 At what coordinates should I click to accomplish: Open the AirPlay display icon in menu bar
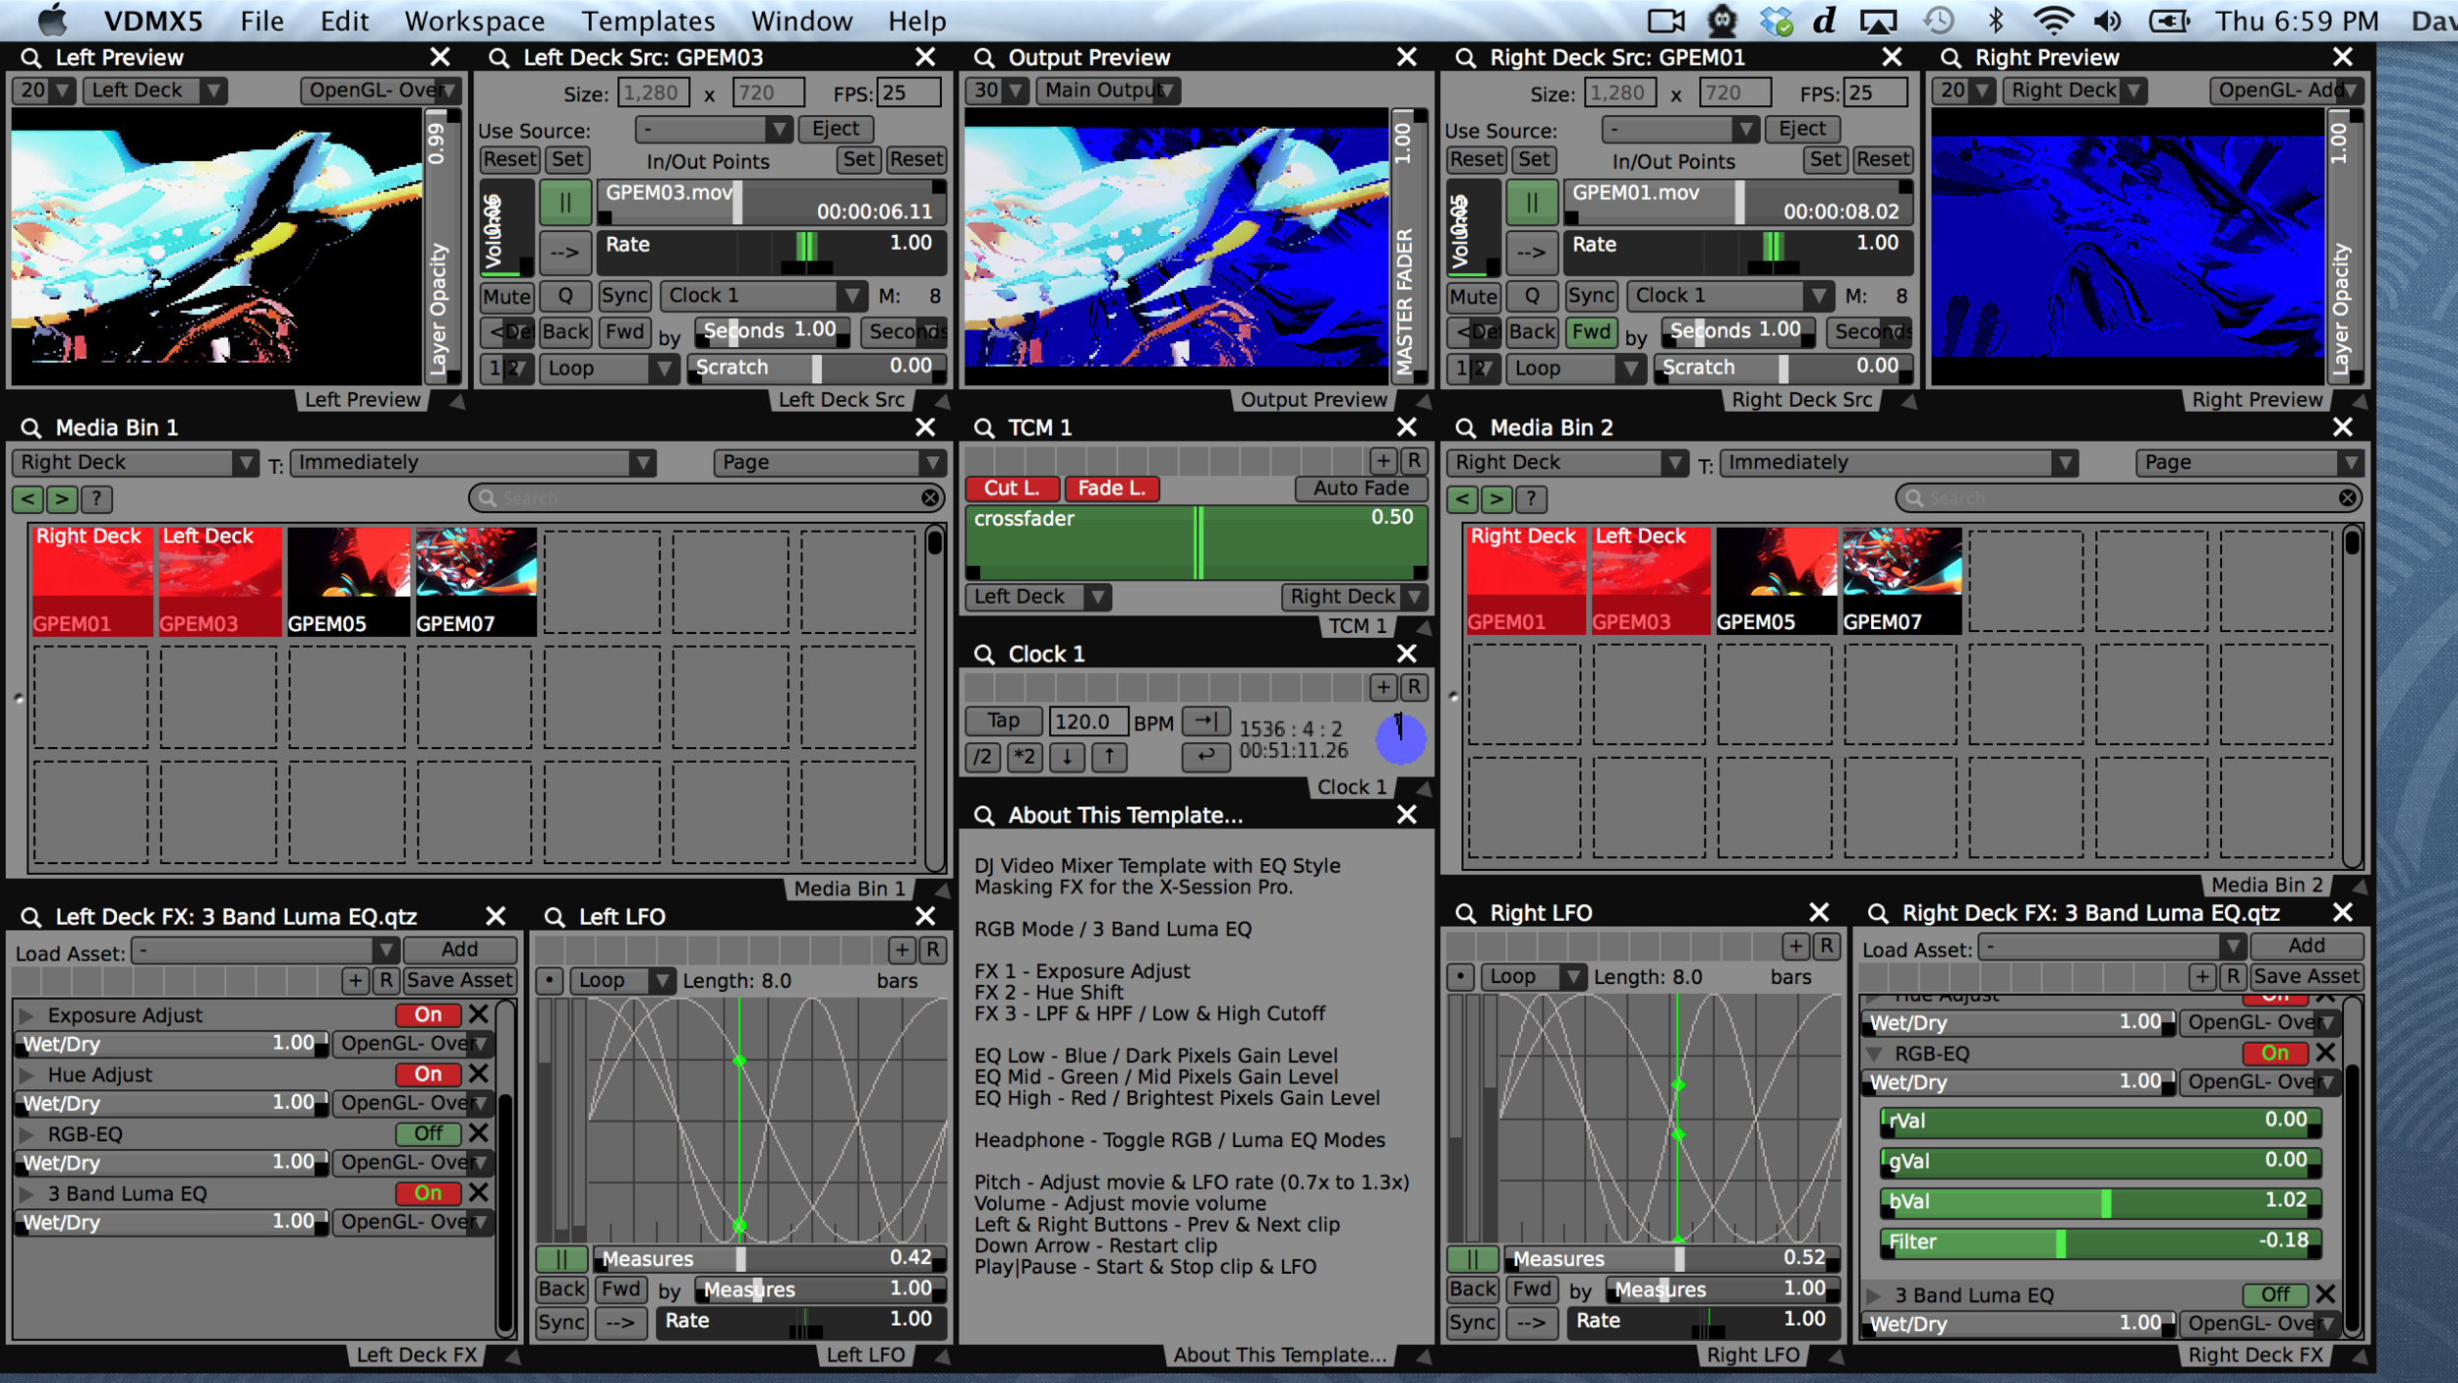pyautogui.click(x=1878, y=21)
